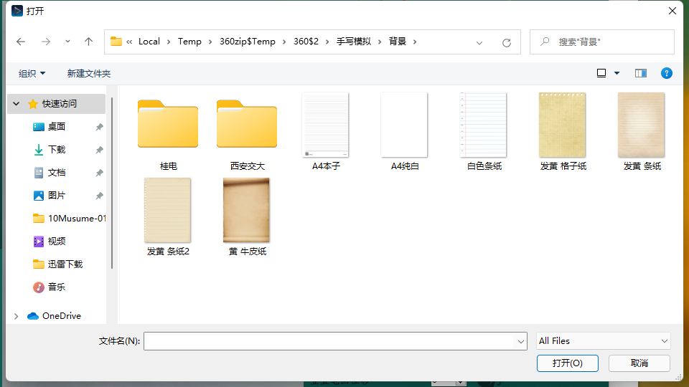Click Temp in the address path
This screenshot has height=387, width=689.
[189, 42]
